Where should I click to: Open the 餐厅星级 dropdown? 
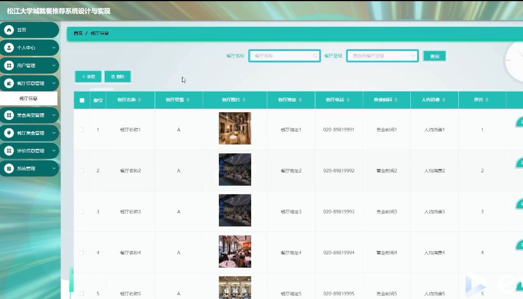[x=382, y=56]
